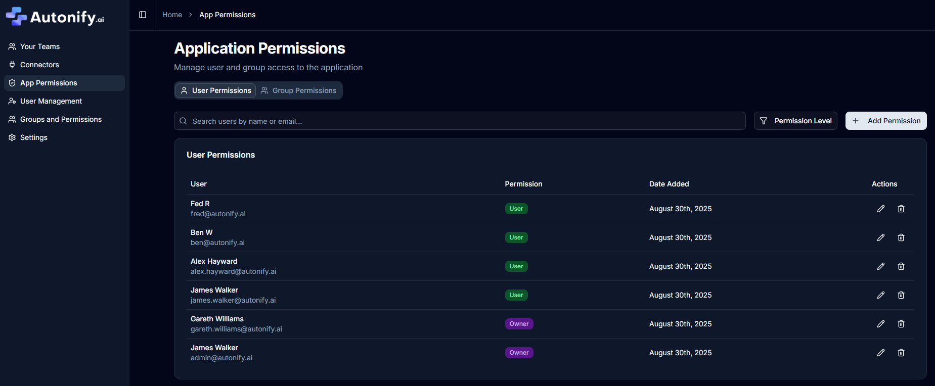Click Owner badge for admin@autonify.ai

click(x=519, y=353)
